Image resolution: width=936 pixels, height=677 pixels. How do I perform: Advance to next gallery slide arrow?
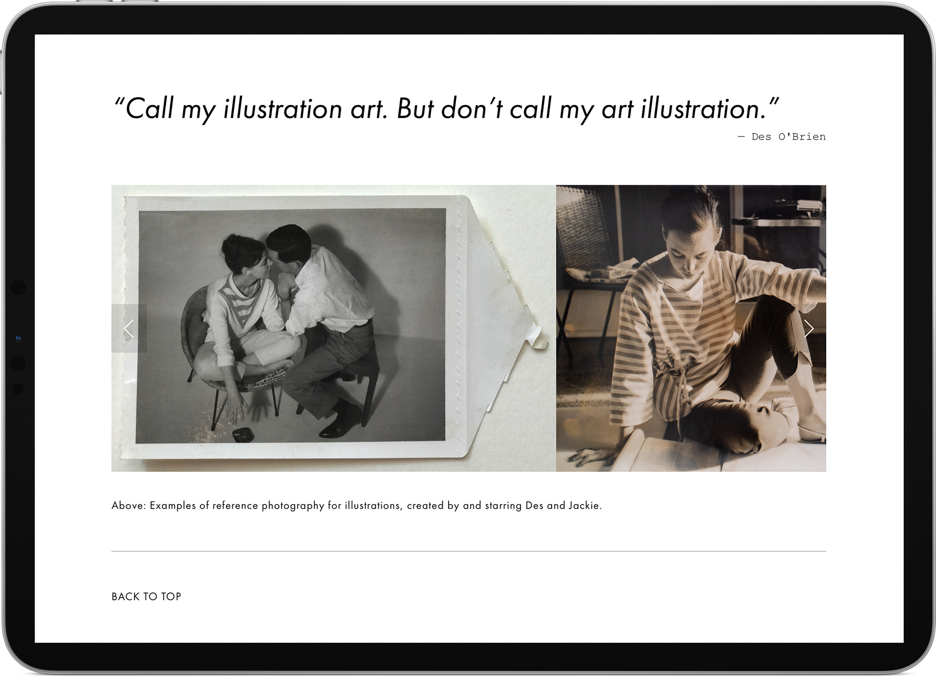click(808, 329)
